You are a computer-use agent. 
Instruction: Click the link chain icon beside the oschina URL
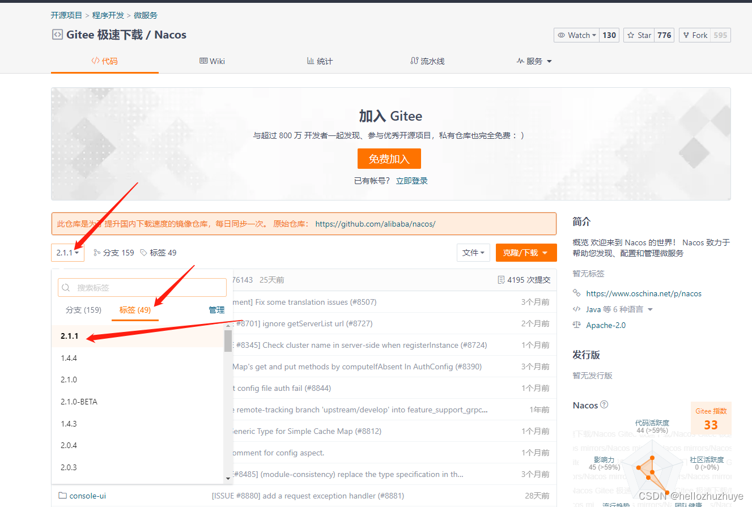pos(577,293)
